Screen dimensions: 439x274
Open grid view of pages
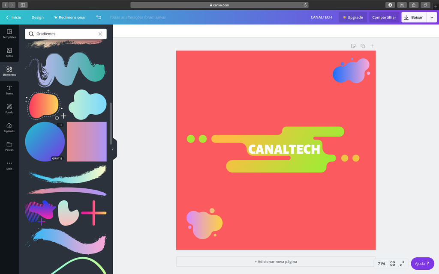coord(393,264)
